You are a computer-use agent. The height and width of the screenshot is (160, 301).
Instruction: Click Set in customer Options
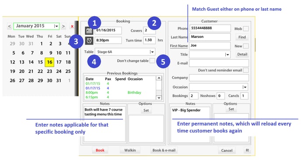click(231, 109)
